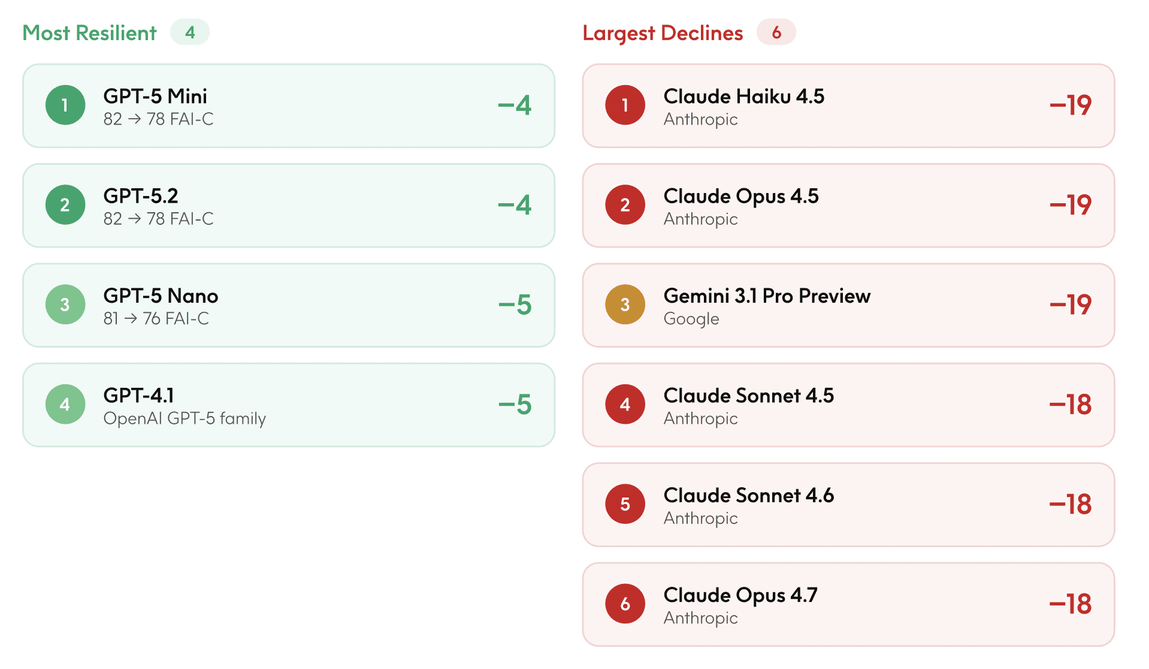1149x669 pixels.
Task: Click the red rank 2 badge for Claude Opus 4.5
Action: [625, 205]
